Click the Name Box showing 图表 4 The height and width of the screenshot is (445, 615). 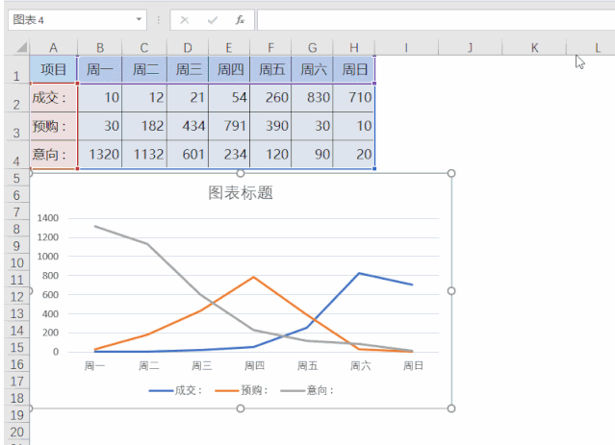click(77, 20)
